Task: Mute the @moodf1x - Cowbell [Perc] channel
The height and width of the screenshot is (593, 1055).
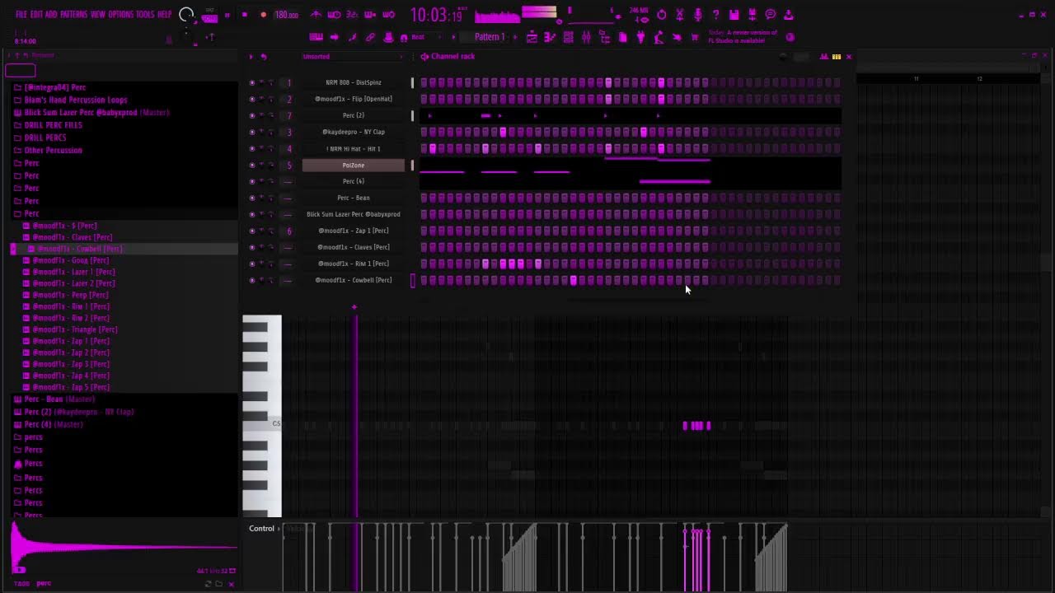Action: 252,280
